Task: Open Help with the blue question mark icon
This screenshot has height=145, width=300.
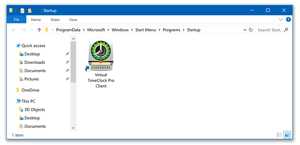Action: pyautogui.click(x=288, y=20)
